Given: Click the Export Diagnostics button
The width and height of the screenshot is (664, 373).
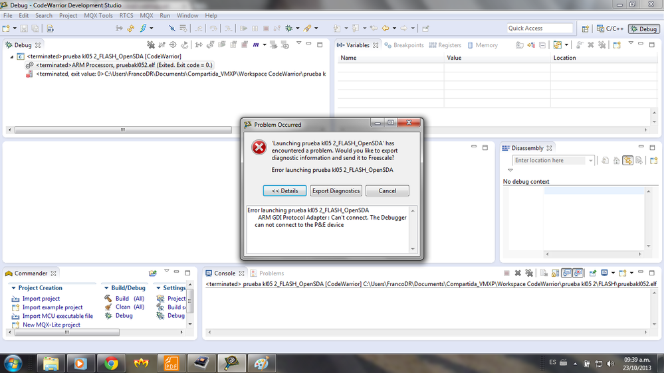Looking at the screenshot, I should click(336, 190).
